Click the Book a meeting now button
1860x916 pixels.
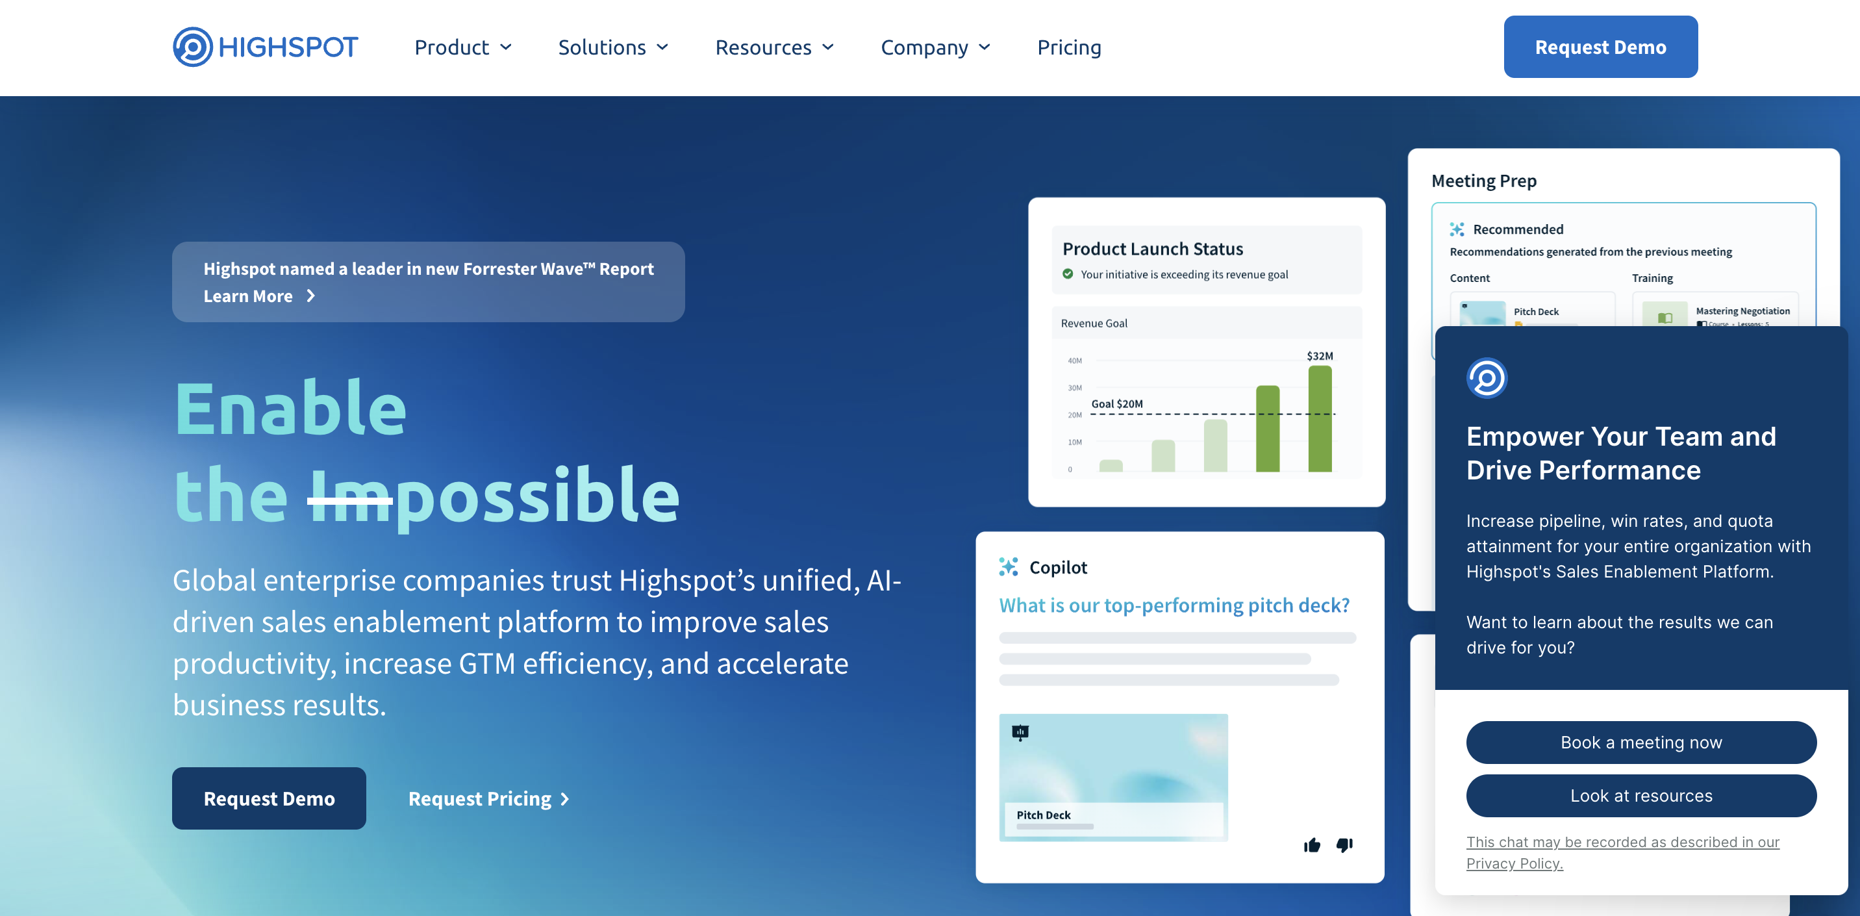(x=1640, y=741)
